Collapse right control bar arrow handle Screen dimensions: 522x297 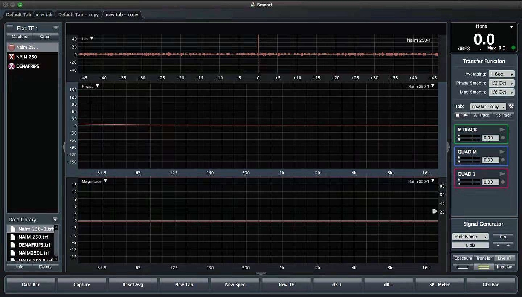(449, 147)
